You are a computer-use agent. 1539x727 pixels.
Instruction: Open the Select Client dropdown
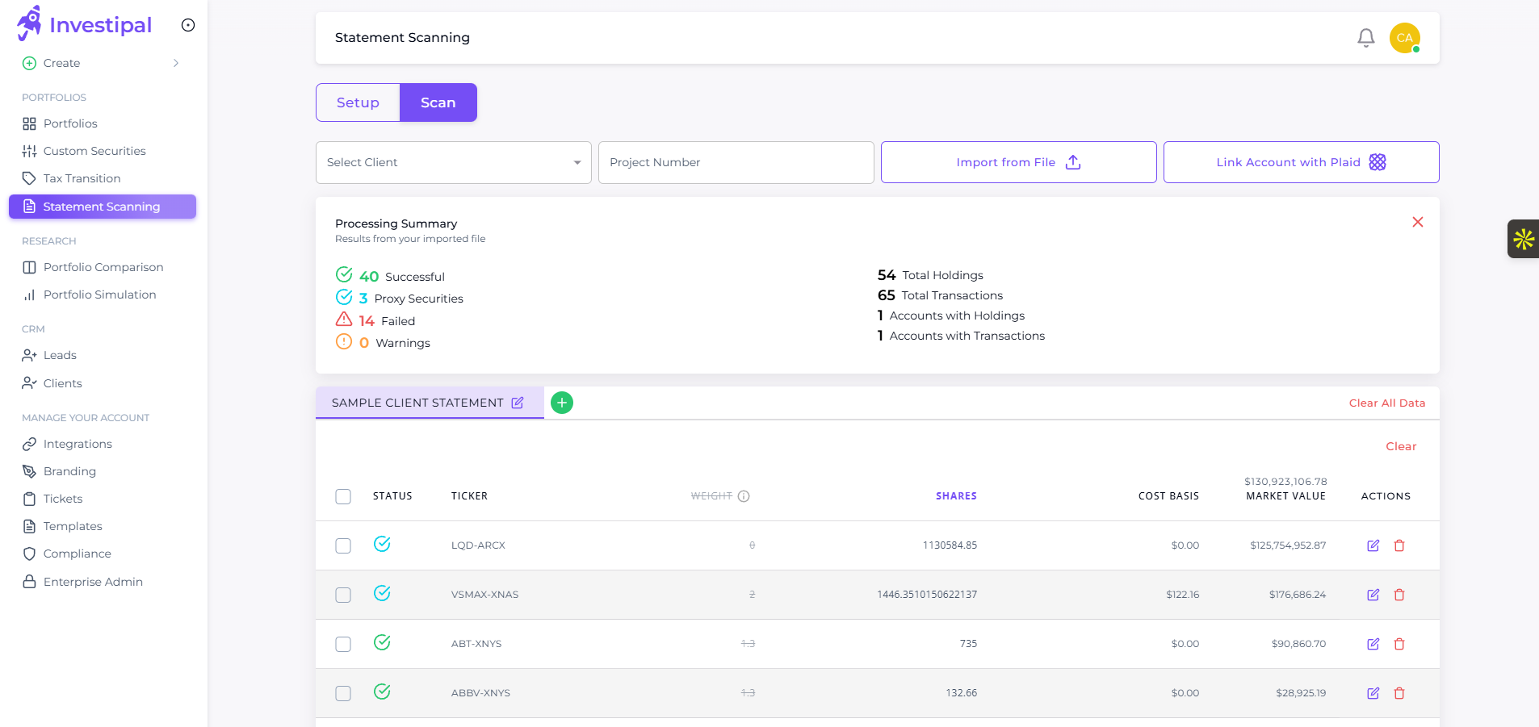[452, 162]
